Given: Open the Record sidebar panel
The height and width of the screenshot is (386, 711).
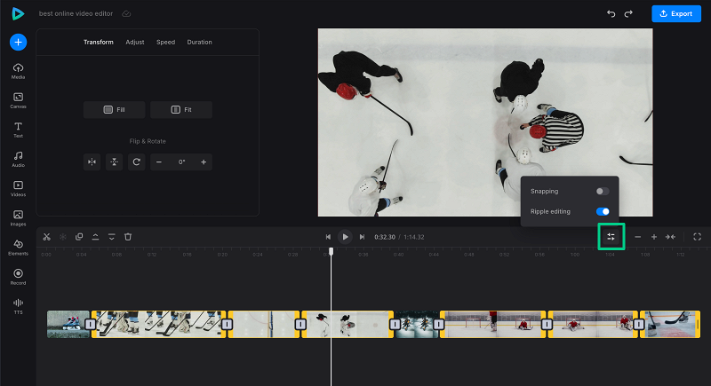Looking at the screenshot, I should pos(18,277).
